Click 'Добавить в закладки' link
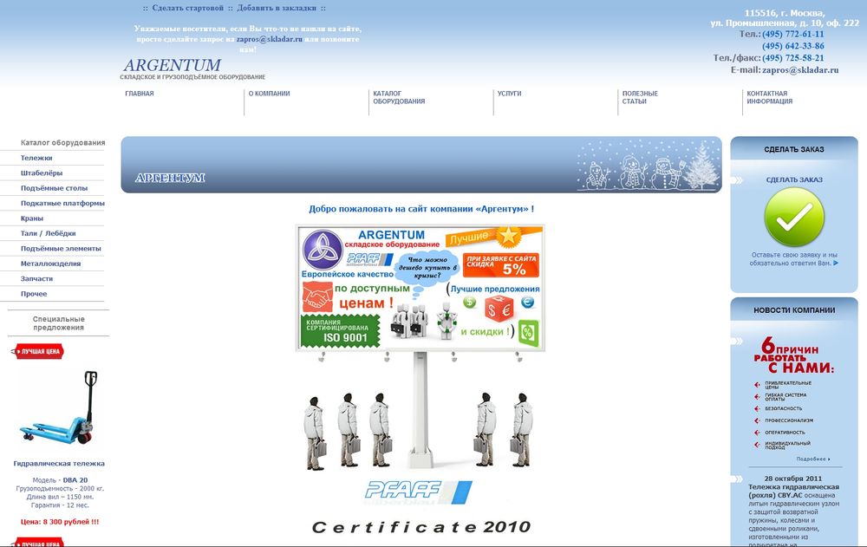This screenshot has width=867, height=547. click(277, 9)
